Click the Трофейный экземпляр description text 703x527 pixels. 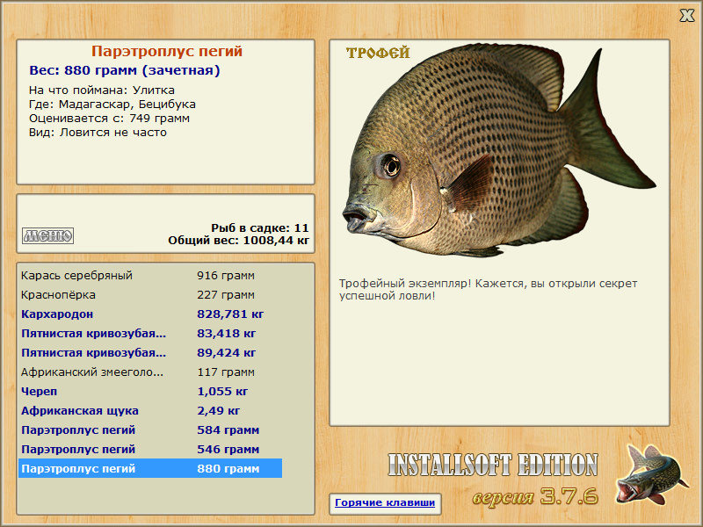click(x=488, y=290)
